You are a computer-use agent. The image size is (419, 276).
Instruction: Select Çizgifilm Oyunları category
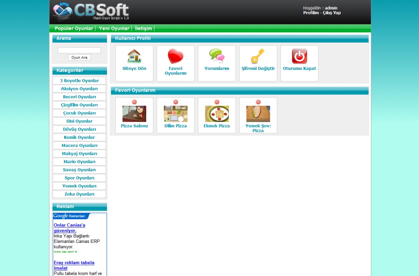(x=79, y=105)
